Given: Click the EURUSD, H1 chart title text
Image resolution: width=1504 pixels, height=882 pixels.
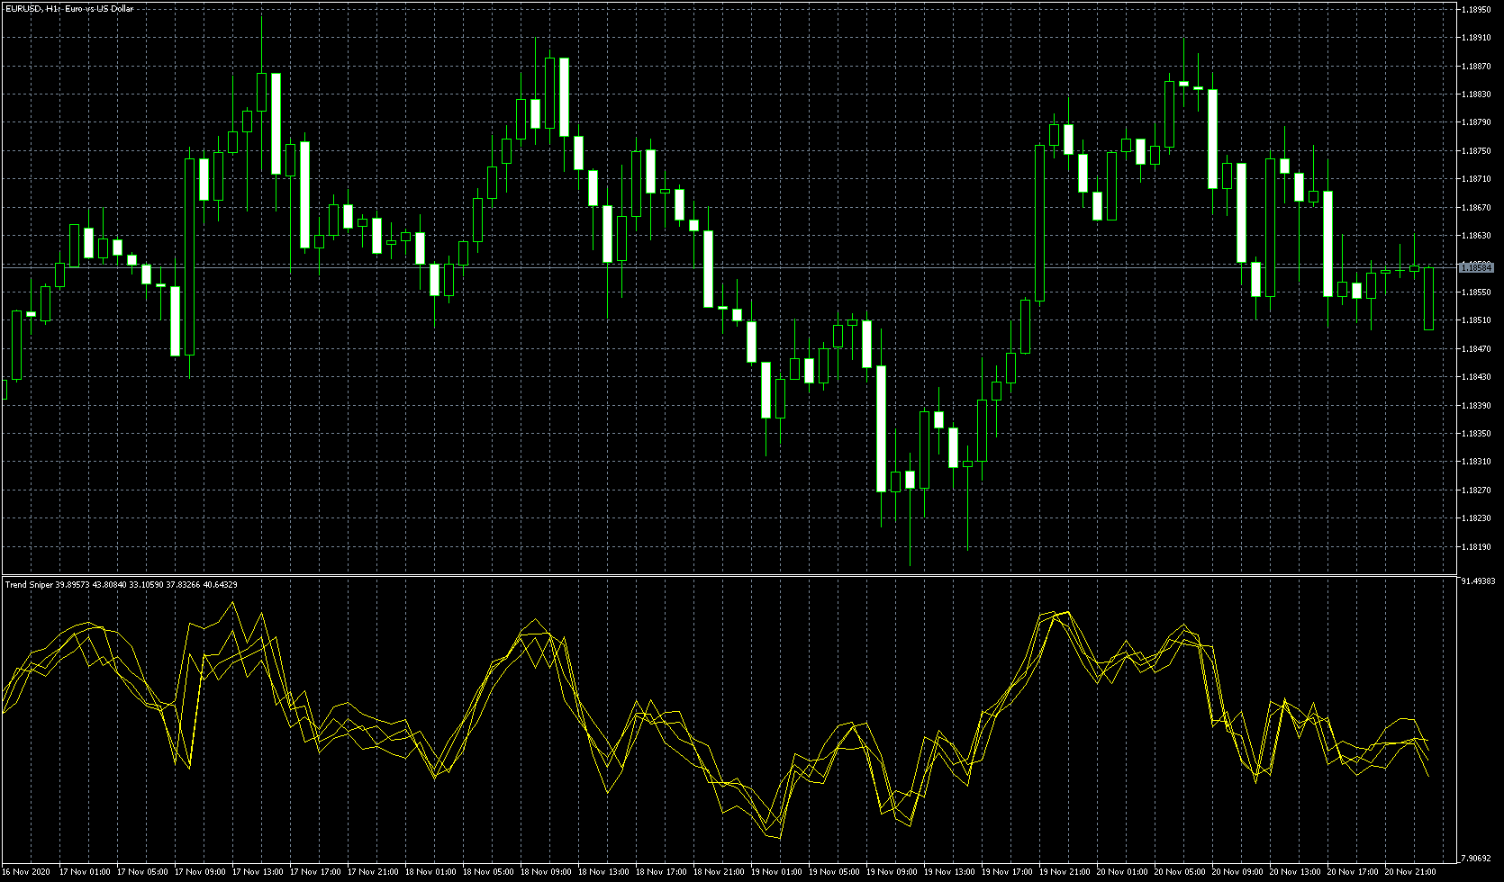Looking at the screenshot, I should tap(69, 9).
